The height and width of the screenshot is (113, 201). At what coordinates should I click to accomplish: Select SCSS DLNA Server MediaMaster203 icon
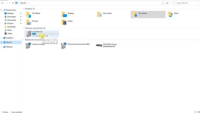(x=99, y=45)
